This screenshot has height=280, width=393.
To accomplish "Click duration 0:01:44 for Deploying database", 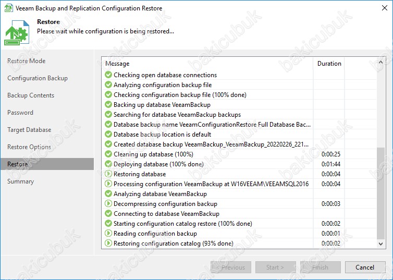I will 331,164.
